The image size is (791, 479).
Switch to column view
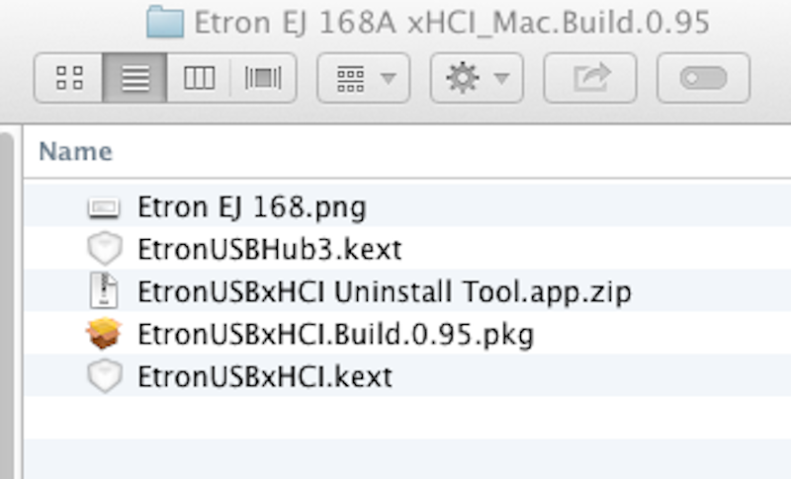pyautogui.click(x=199, y=78)
